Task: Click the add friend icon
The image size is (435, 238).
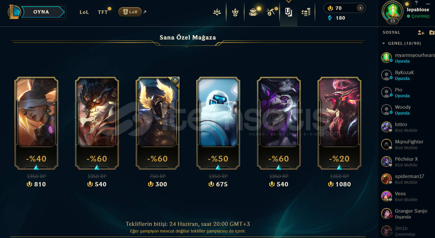Action: coord(421,33)
